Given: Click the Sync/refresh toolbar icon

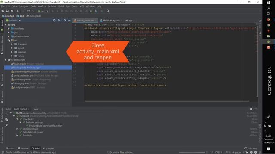Looking at the screenshot, I should 12,11.
